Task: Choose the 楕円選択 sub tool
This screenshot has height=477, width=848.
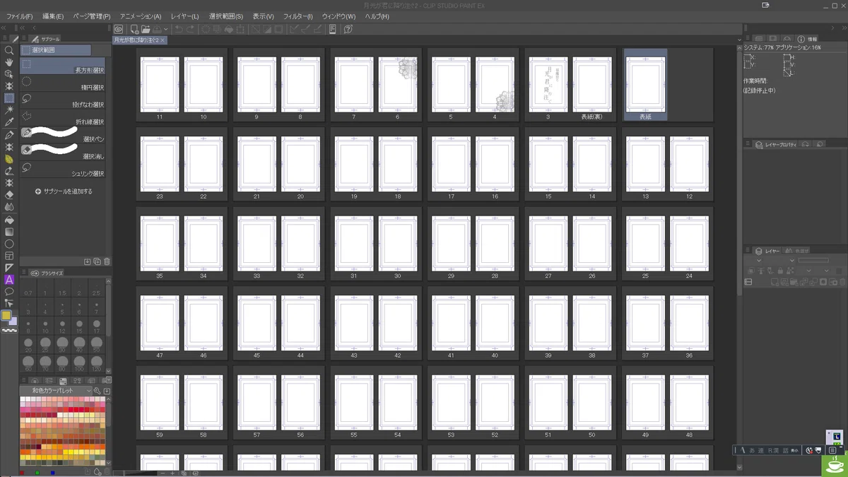Action: point(62,83)
